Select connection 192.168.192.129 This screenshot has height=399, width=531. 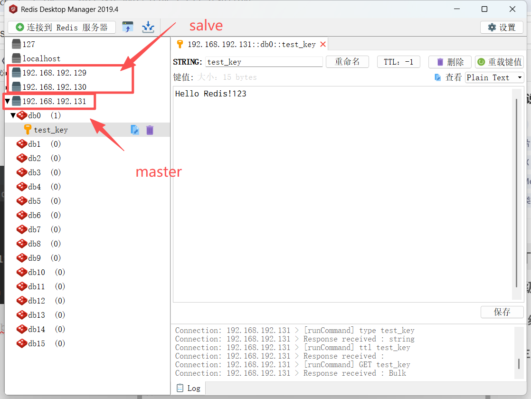[x=54, y=73]
